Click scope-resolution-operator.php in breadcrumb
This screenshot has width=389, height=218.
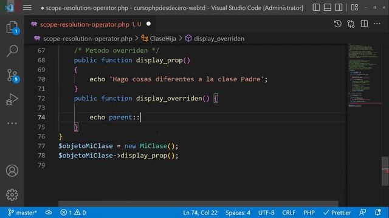[x=88, y=39]
